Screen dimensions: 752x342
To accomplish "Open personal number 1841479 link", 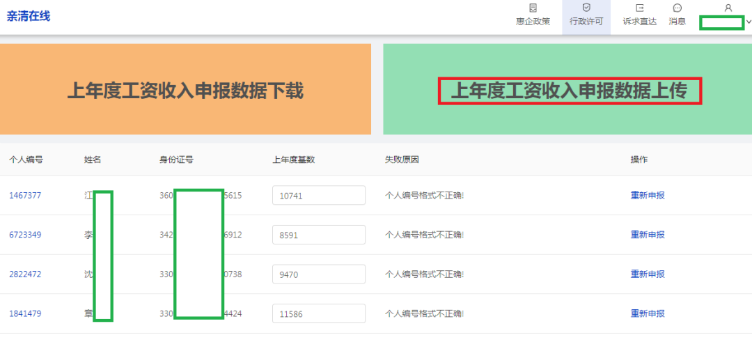I will tap(25, 313).
